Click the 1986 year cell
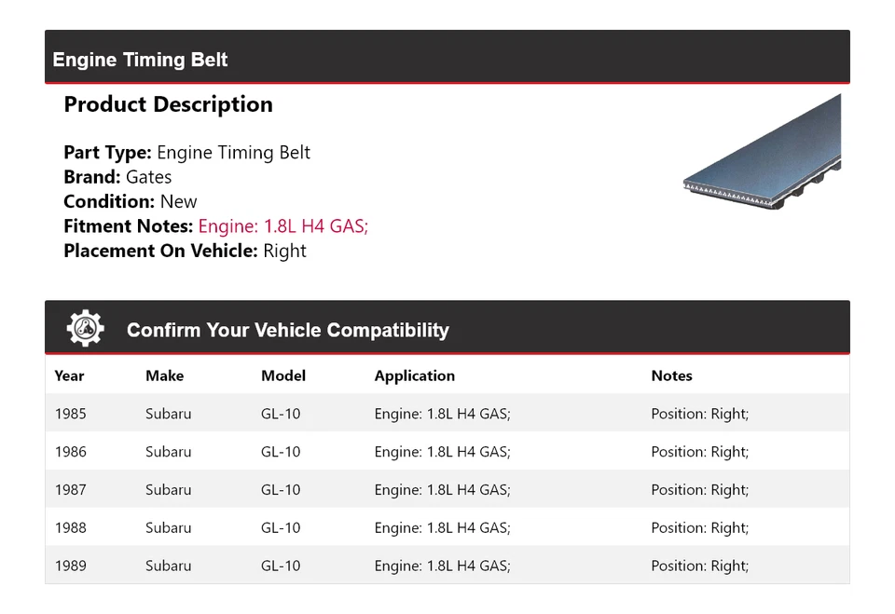 pos(70,452)
